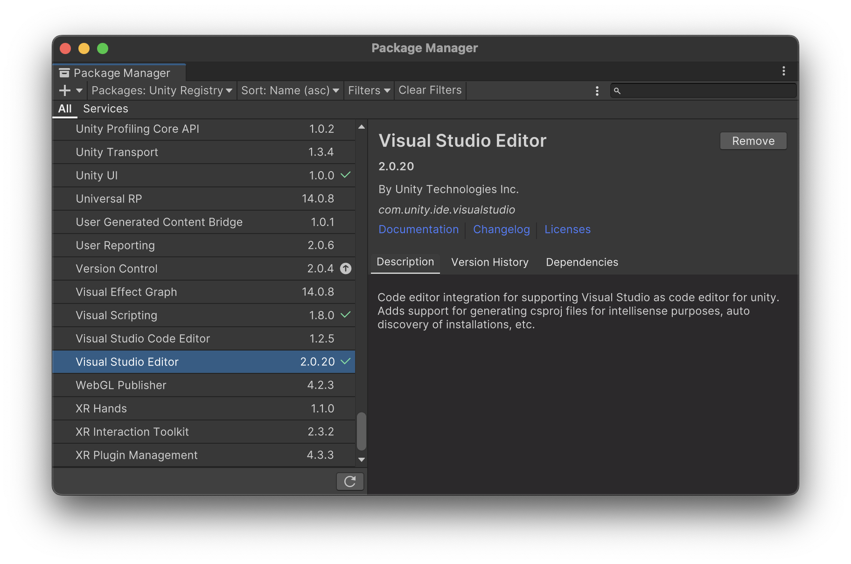
Task: Click the installed checkmark beside Visual Scripting
Action: [x=345, y=315]
